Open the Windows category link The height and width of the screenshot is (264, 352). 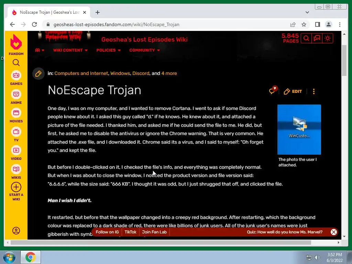[120, 74]
